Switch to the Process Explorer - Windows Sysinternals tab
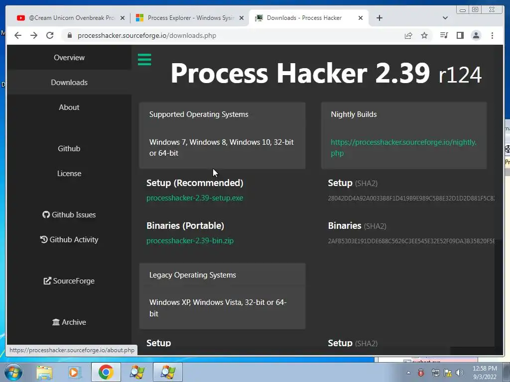Screen dimensions: 510x382 [190, 18]
